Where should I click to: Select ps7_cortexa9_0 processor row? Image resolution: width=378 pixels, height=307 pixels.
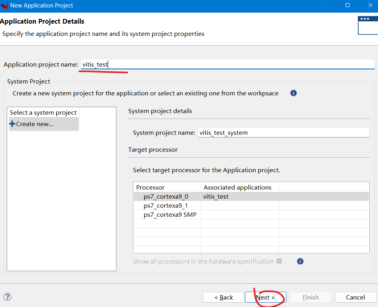tap(166, 196)
